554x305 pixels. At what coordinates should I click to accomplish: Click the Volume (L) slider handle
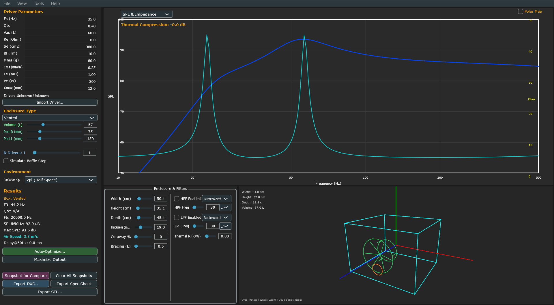pyautogui.click(x=43, y=125)
